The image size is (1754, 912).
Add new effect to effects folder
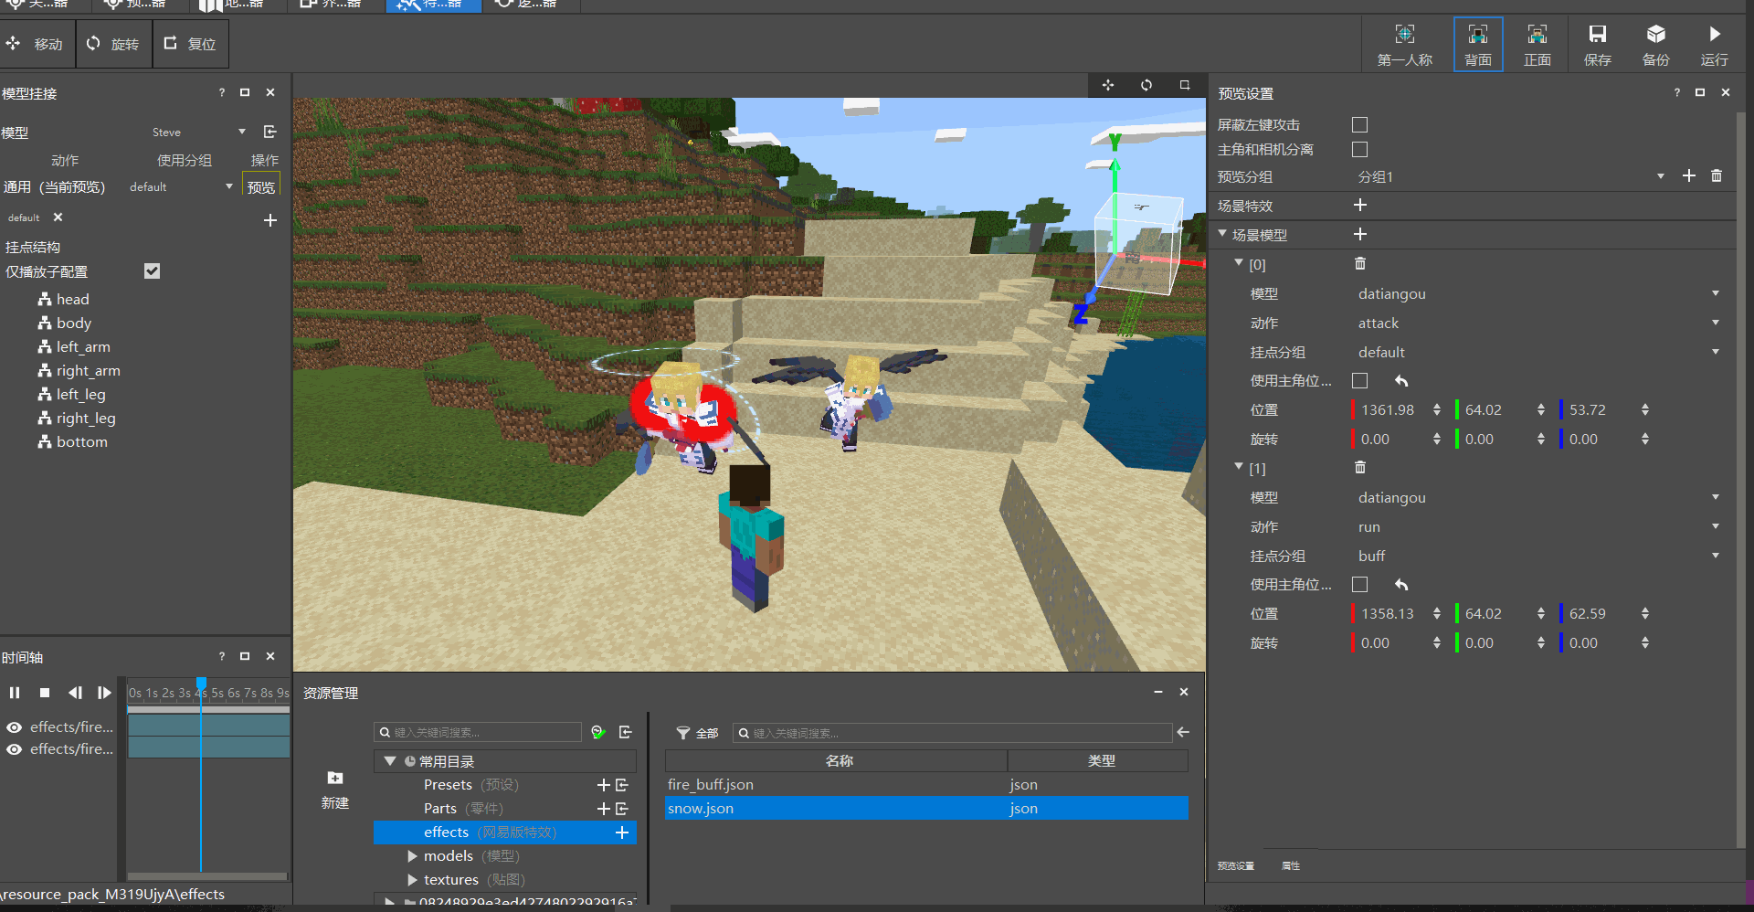coord(622,832)
